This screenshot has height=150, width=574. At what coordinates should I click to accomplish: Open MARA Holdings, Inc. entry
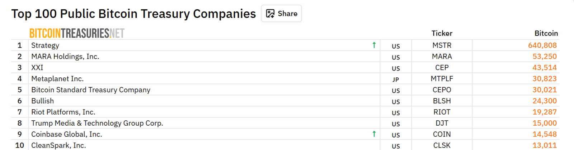(x=65, y=57)
